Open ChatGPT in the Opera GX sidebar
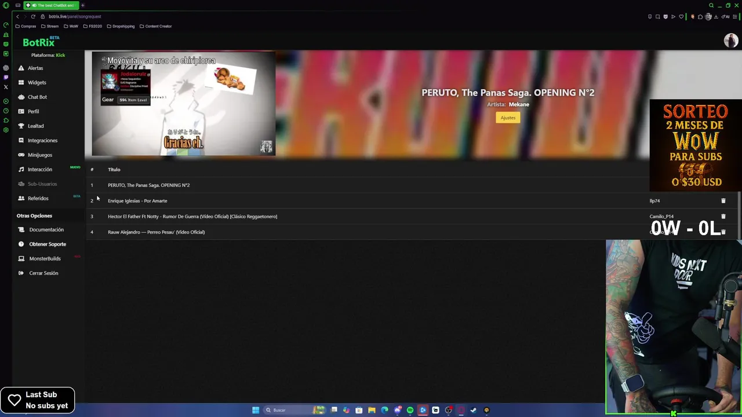 point(6,68)
